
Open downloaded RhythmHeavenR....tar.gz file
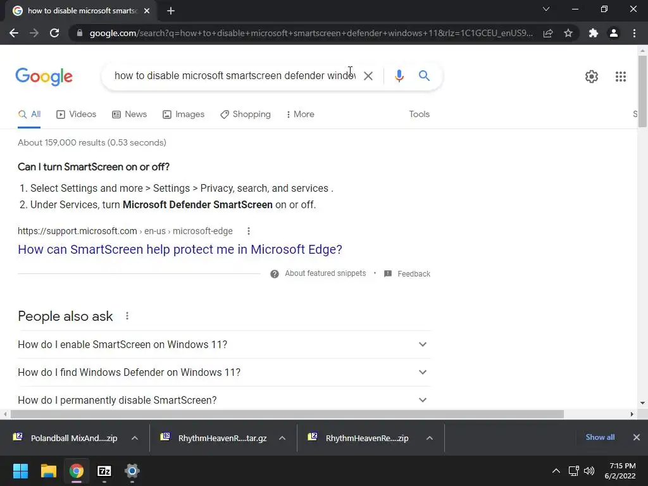214,438
